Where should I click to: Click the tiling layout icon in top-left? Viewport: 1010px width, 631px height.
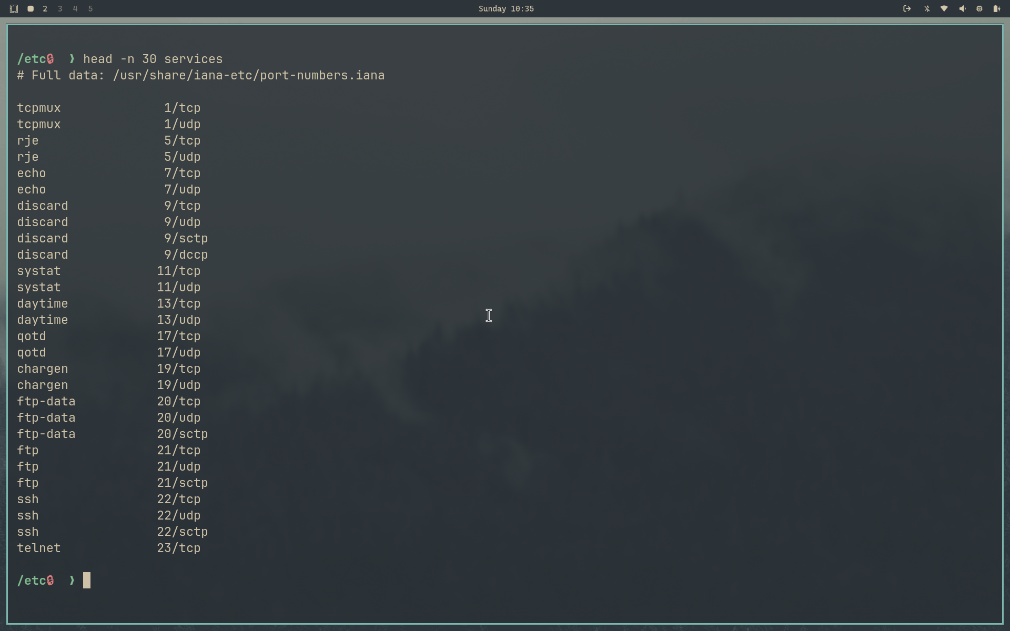click(x=14, y=8)
